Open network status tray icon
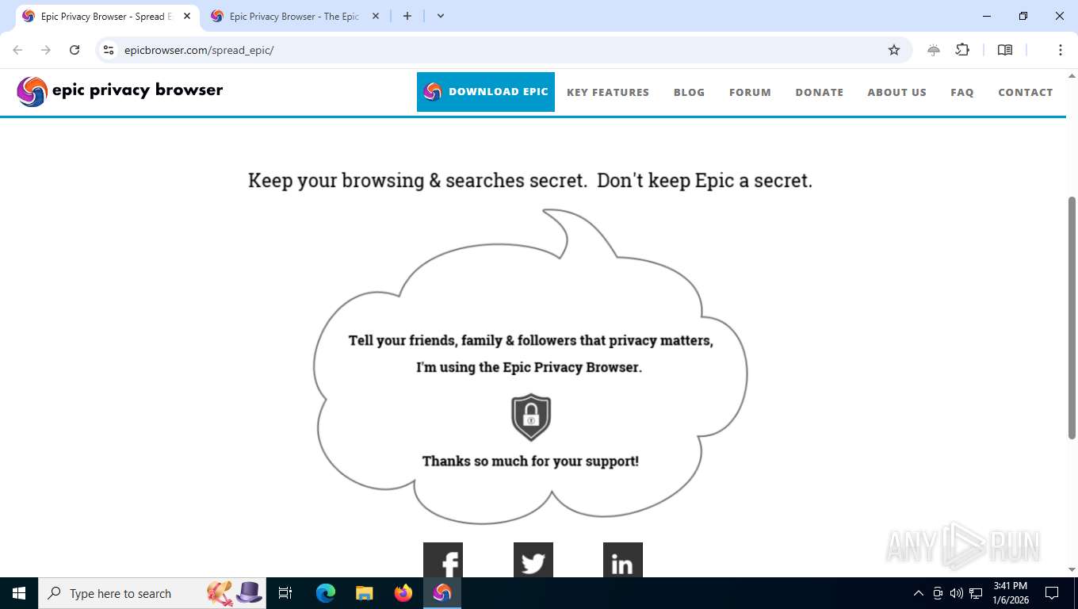This screenshot has width=1078, height=609. coord(976,593)
